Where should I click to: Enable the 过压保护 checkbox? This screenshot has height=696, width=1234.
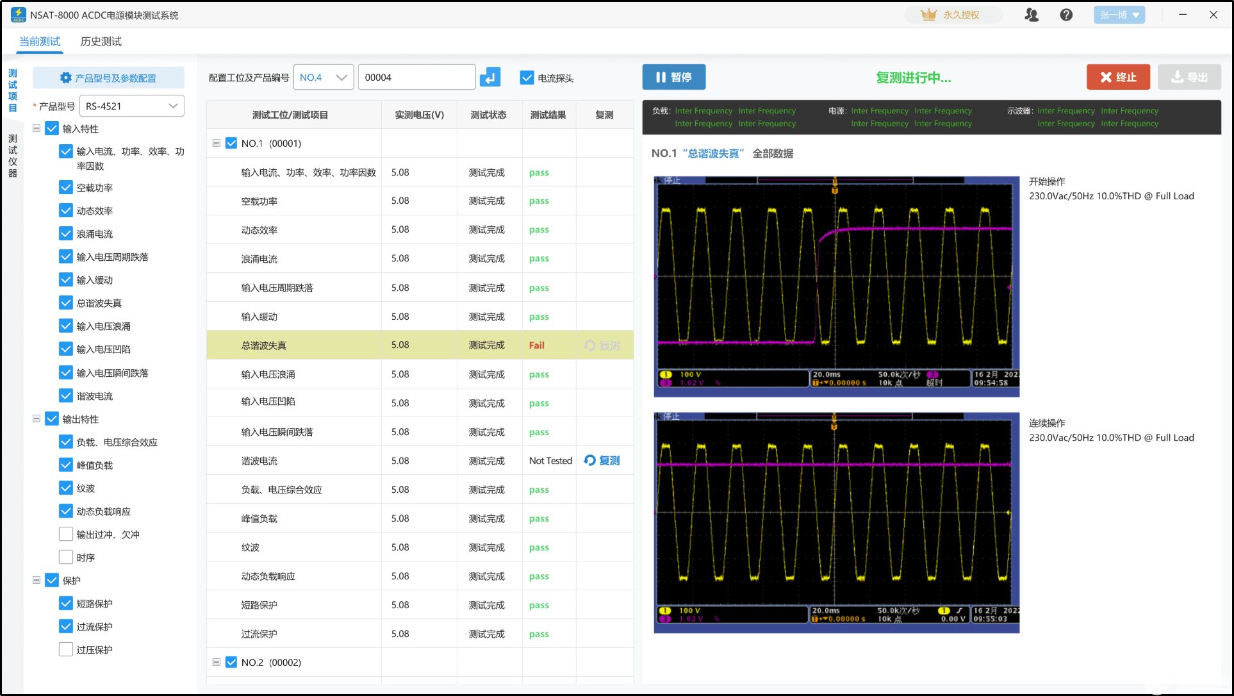click(x=65, y=649)
